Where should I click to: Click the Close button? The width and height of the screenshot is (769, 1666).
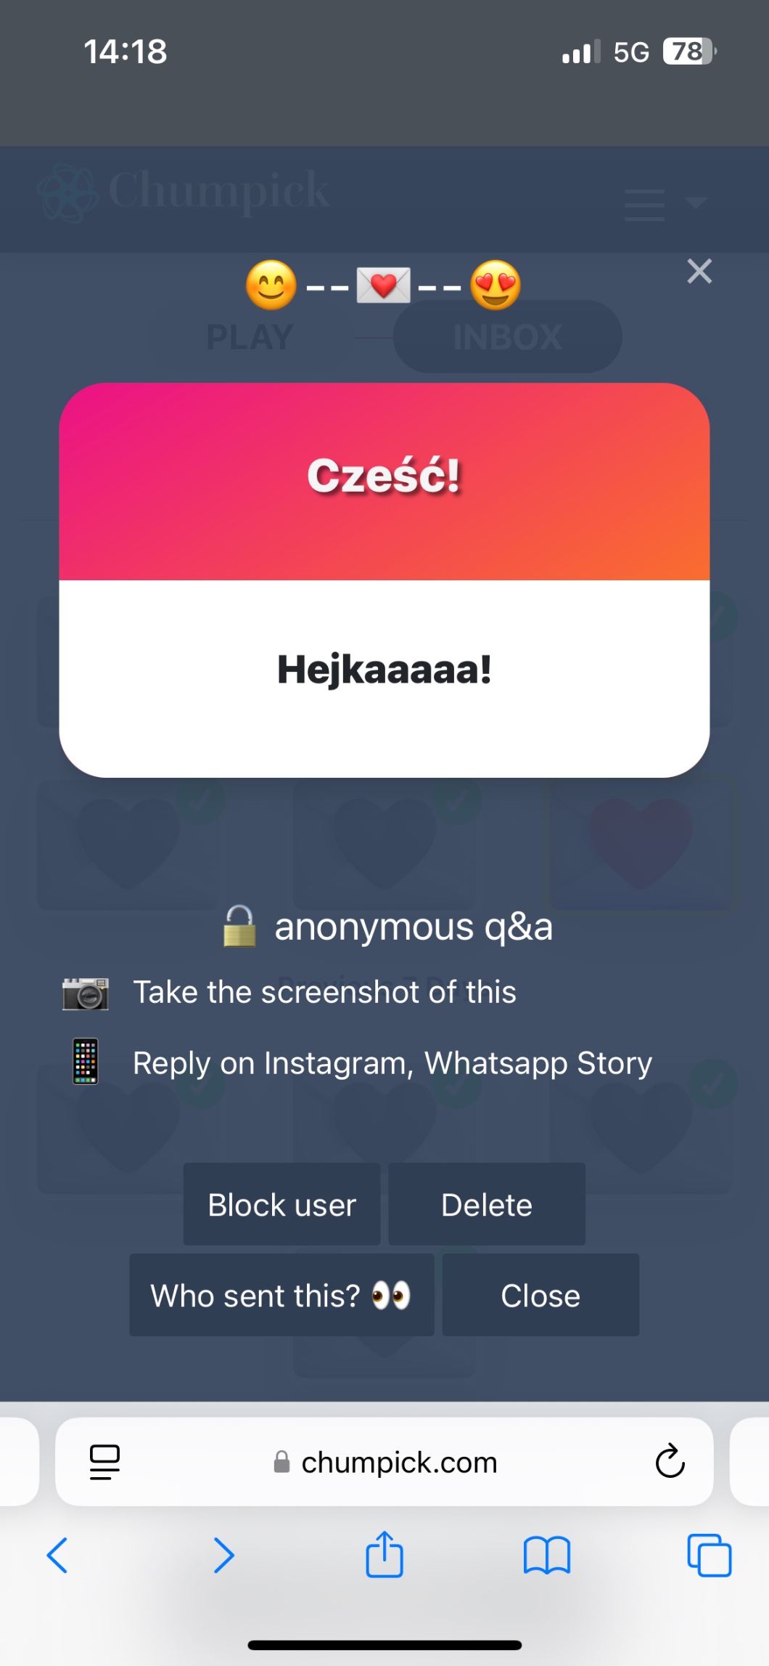tap(540, 1296)
